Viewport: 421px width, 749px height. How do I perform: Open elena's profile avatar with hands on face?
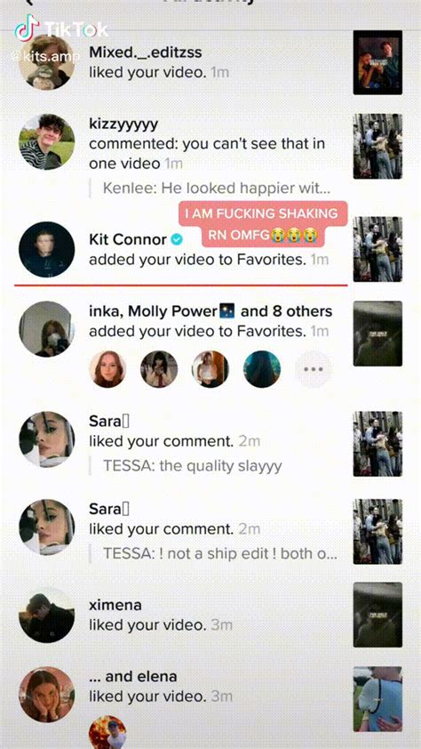coord(47,694)
